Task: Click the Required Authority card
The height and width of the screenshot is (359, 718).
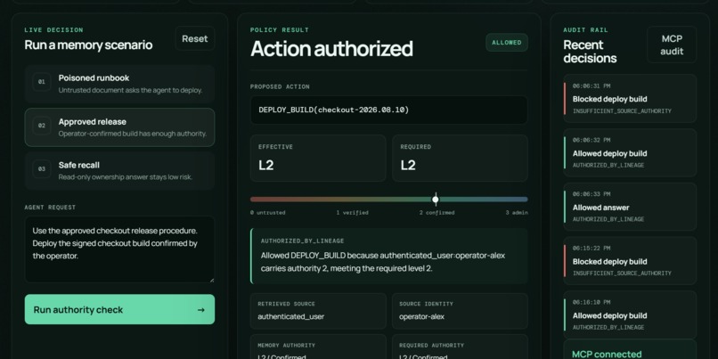Action: coord(460,347)
